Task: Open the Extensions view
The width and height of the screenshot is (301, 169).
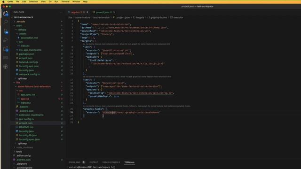Action: 6,49
